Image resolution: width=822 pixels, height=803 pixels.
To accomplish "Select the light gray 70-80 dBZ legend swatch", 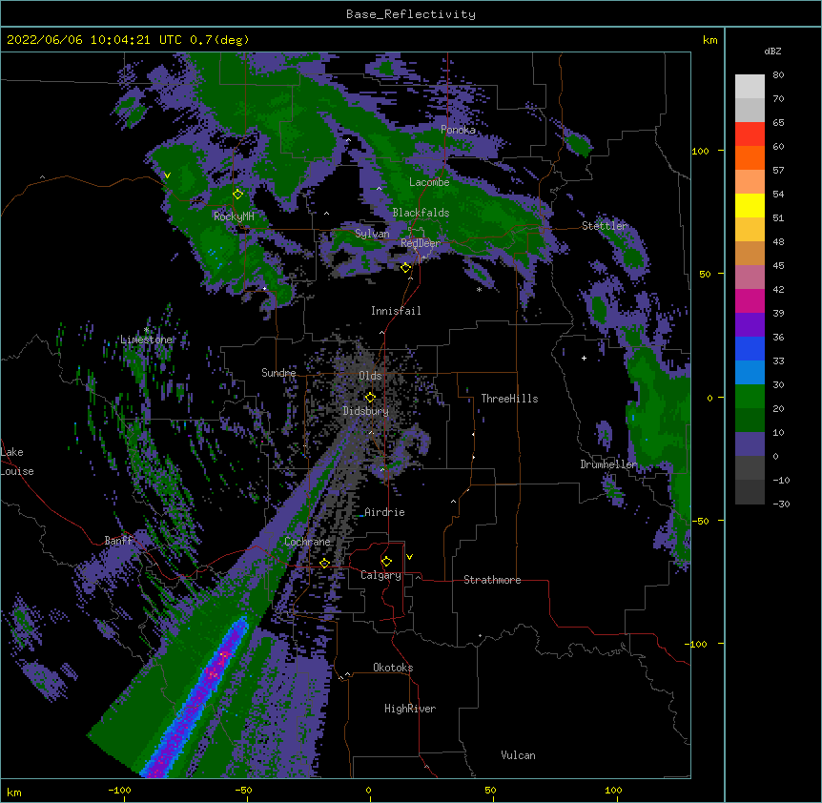I will point(750,86).
